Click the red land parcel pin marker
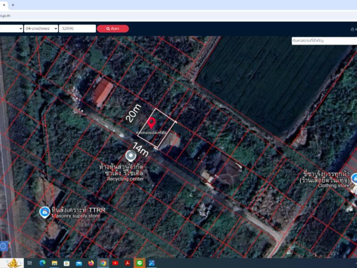 coord(151,123)
